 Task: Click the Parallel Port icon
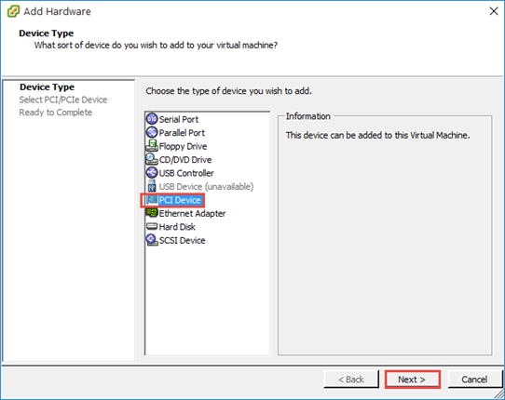tap(152, 132)
